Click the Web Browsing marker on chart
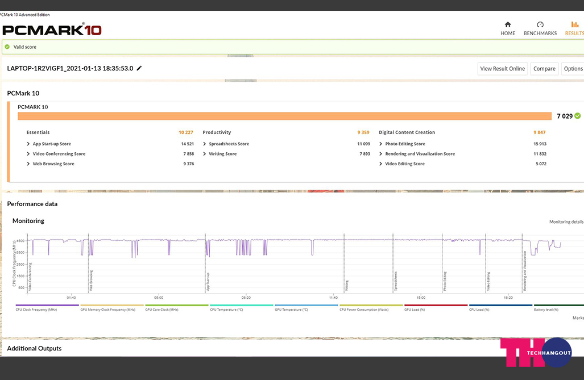The width and height of the screenshot is (584, 380). coord(91,281)
